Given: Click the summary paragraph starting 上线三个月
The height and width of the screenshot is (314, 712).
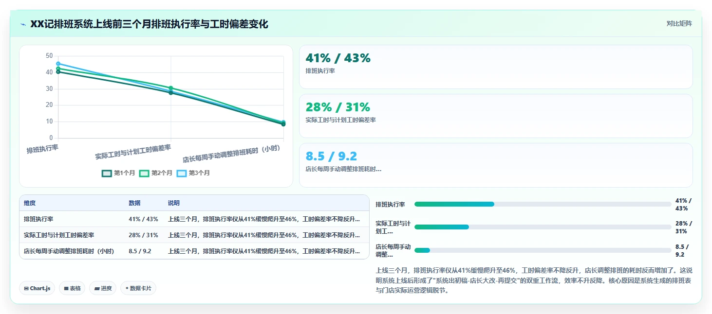Looking at the screenshot, I should click(x=534, y=280).
